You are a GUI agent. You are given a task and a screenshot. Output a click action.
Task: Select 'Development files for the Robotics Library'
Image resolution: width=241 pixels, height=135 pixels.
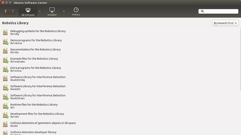(37, 114)
